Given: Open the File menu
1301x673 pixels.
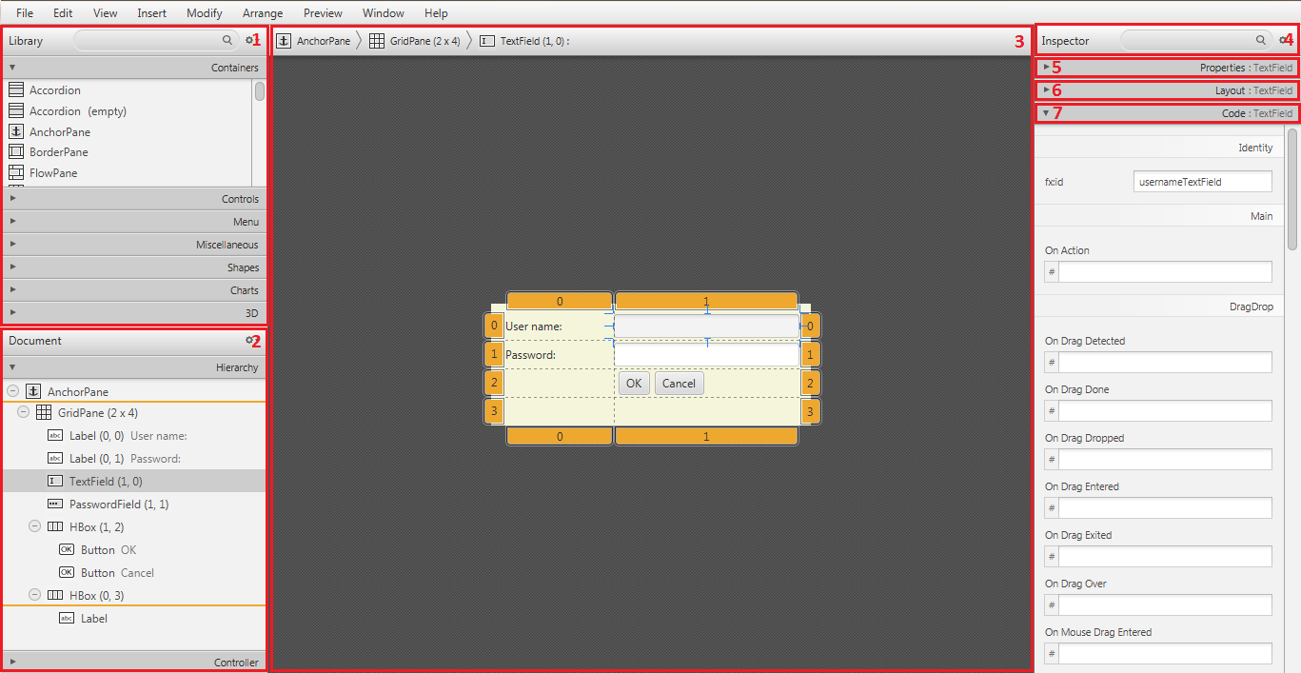Looking at the screenshot, I should [x=25, y=13].
